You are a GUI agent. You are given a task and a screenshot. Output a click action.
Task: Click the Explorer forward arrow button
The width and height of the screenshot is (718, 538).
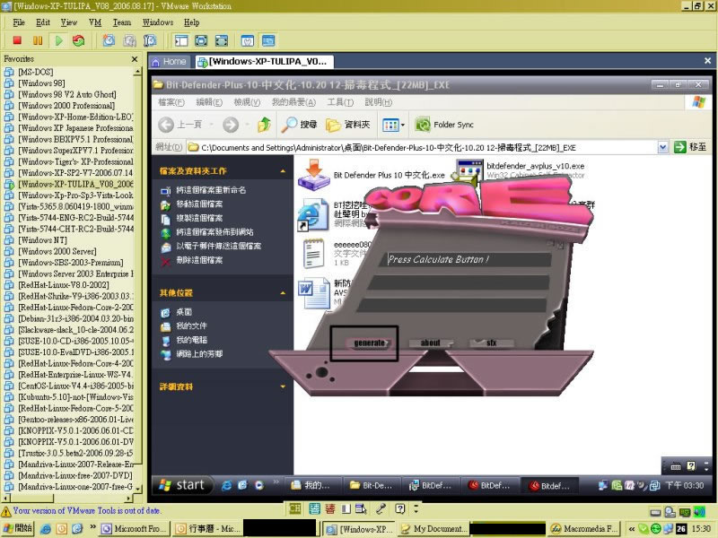231,125
